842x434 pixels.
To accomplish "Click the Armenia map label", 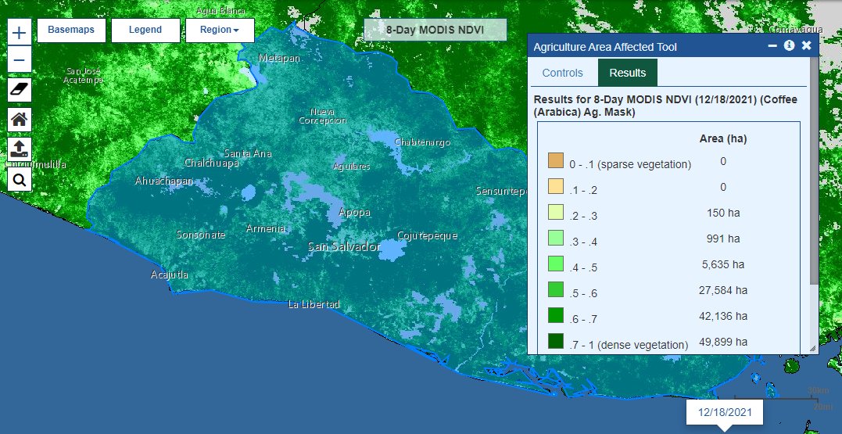I will [x=265, y=229].
